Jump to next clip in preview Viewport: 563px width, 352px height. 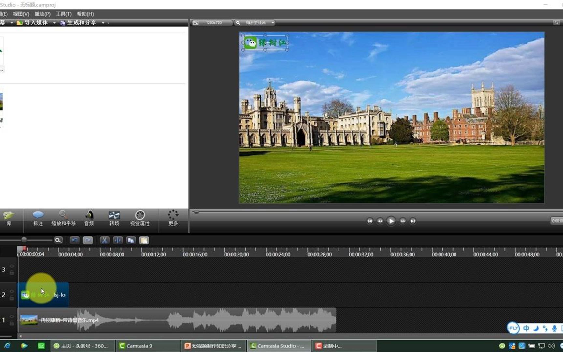(x=413, y=221)
